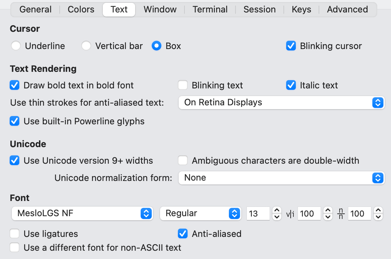The width and height of the screenshot is (391, 259).
Task: Open the thin strokes anti-aliasing dropdown
Action: point(281,102)
